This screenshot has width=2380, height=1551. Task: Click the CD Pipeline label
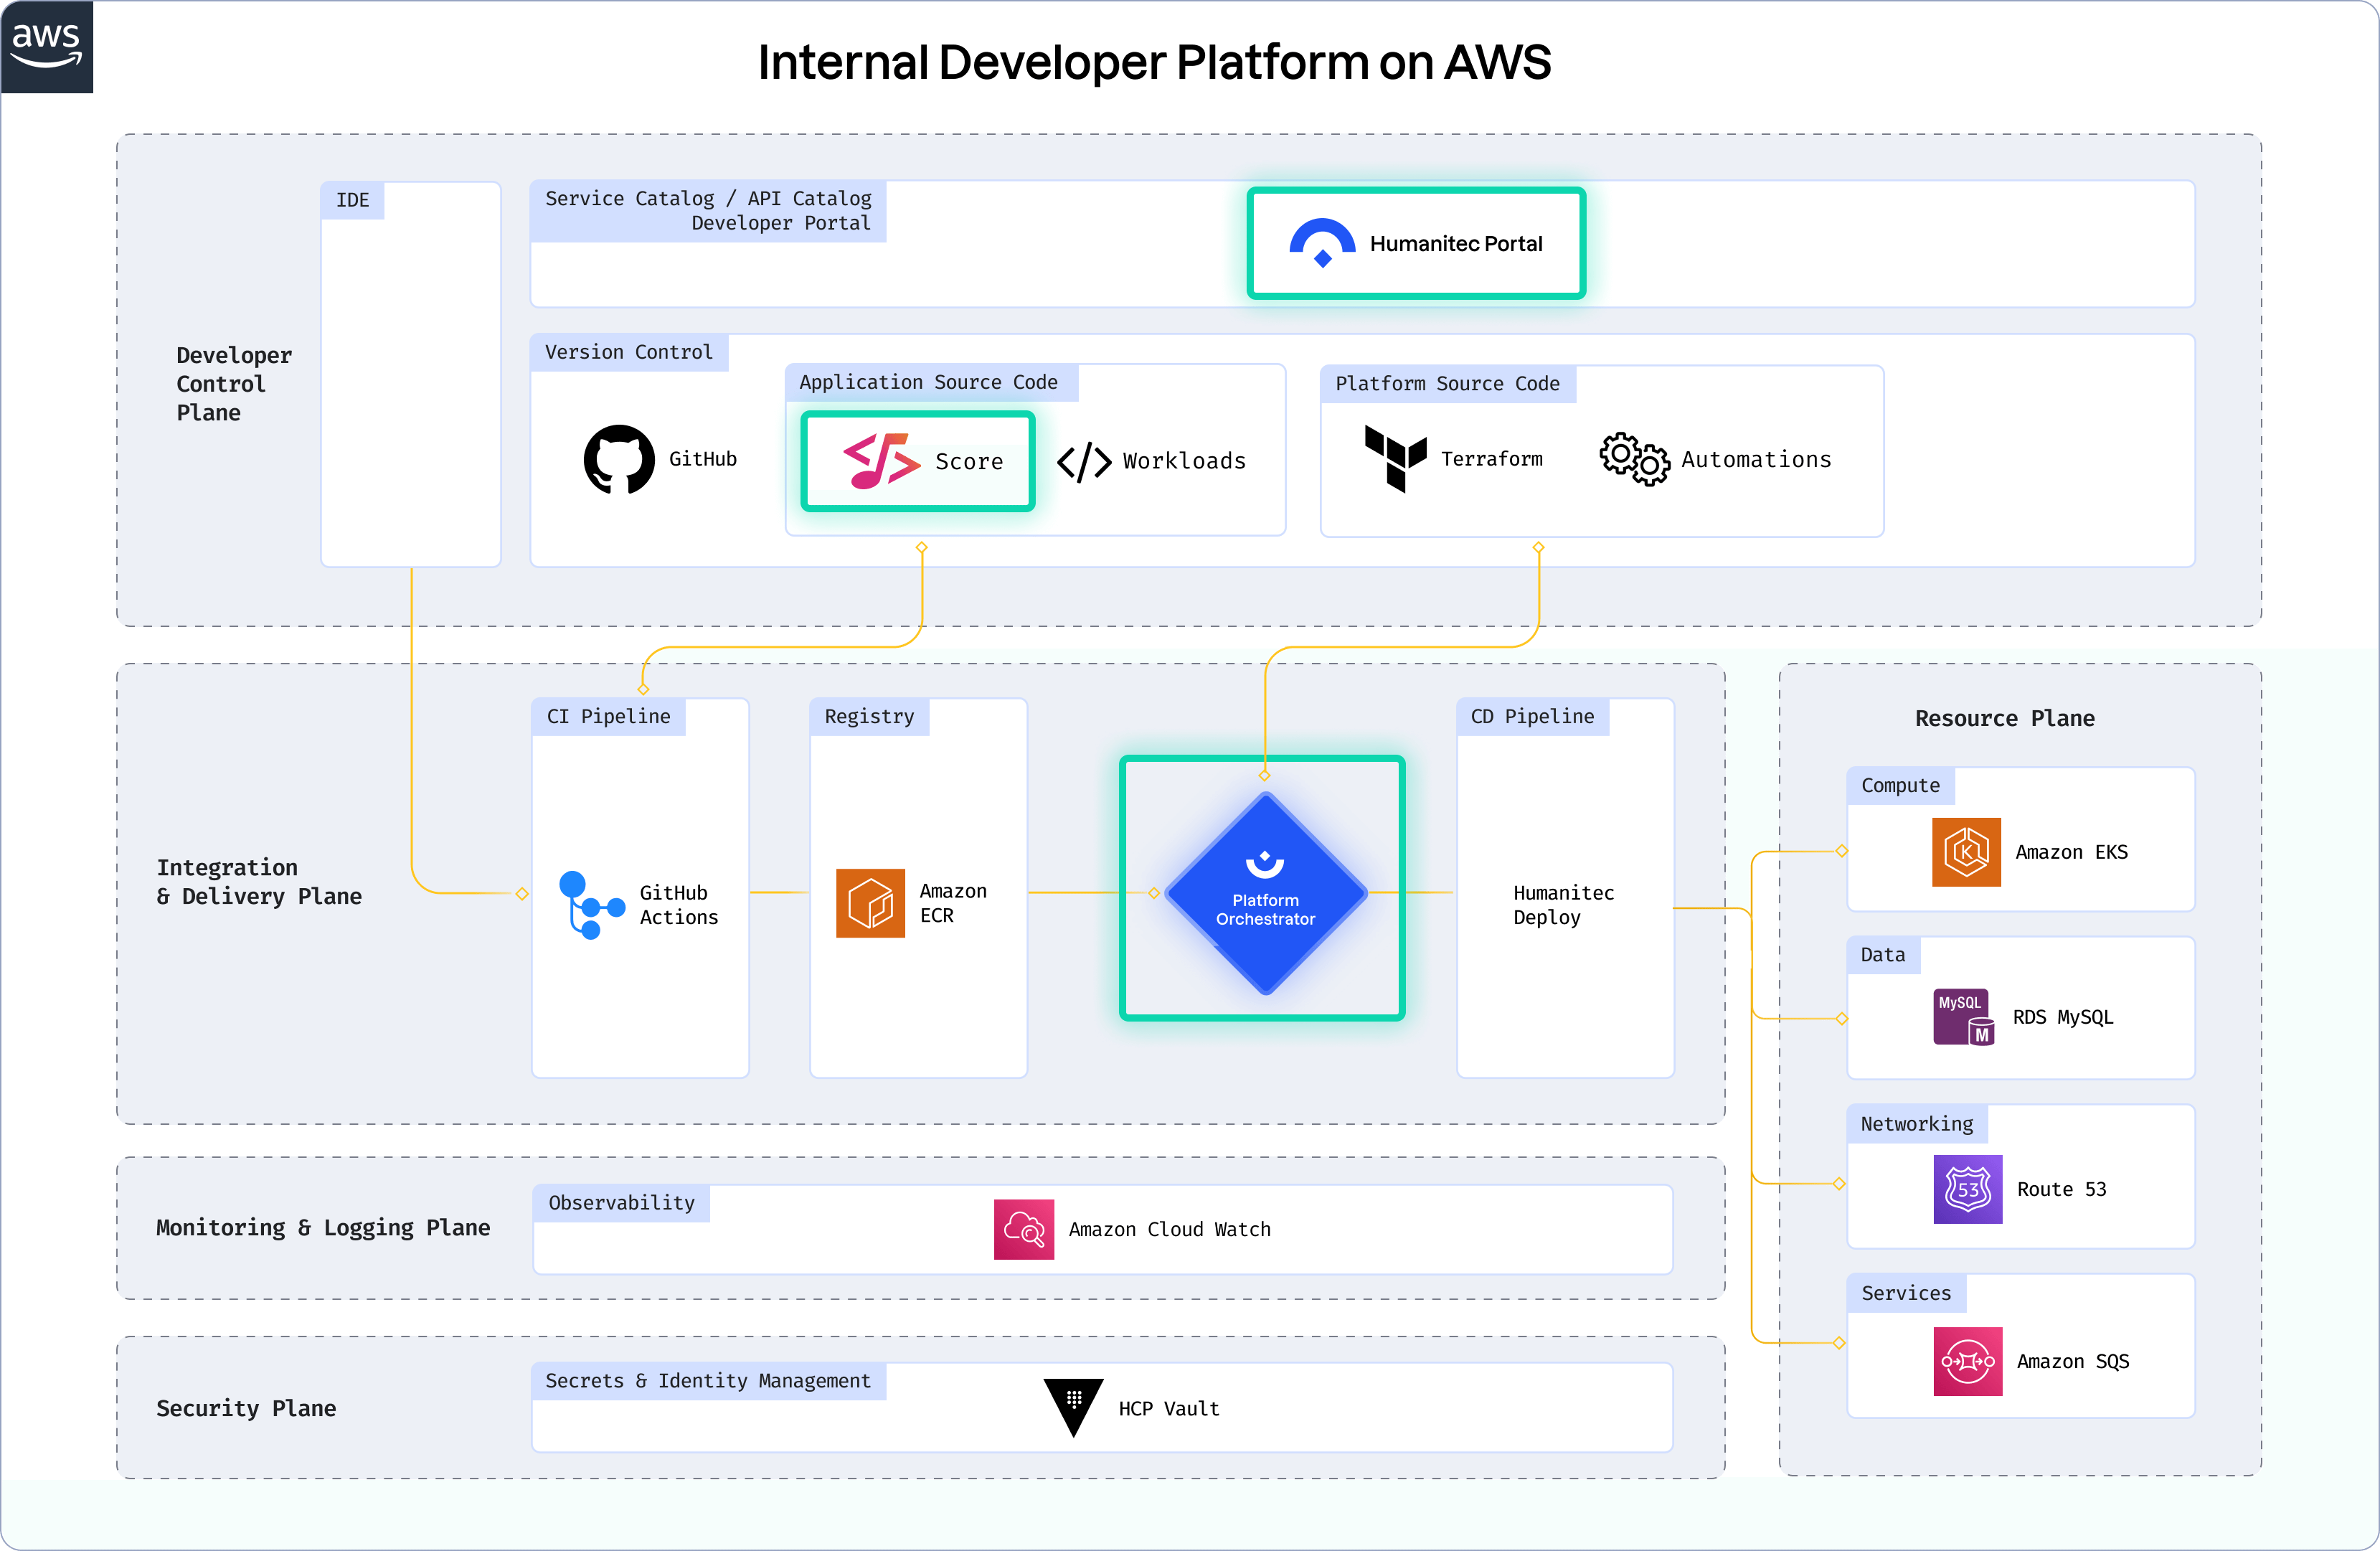click(1532, 717)
